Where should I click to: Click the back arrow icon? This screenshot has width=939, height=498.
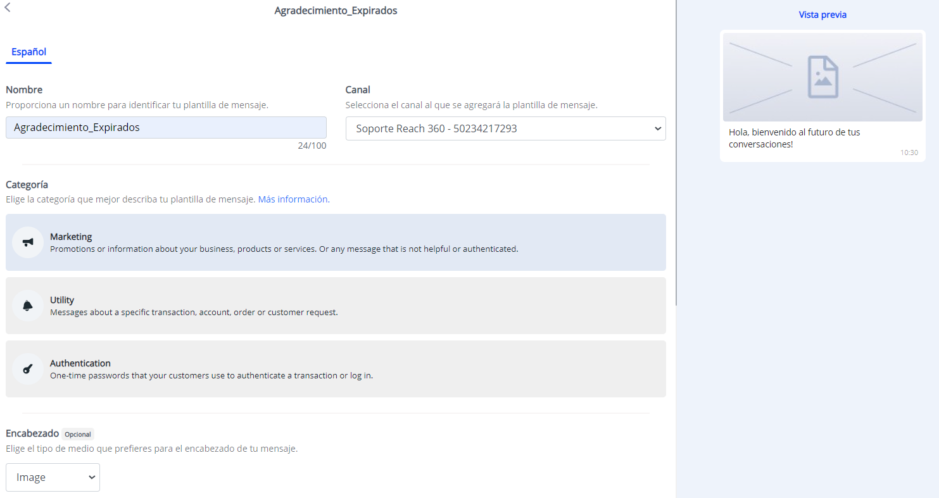8,8
